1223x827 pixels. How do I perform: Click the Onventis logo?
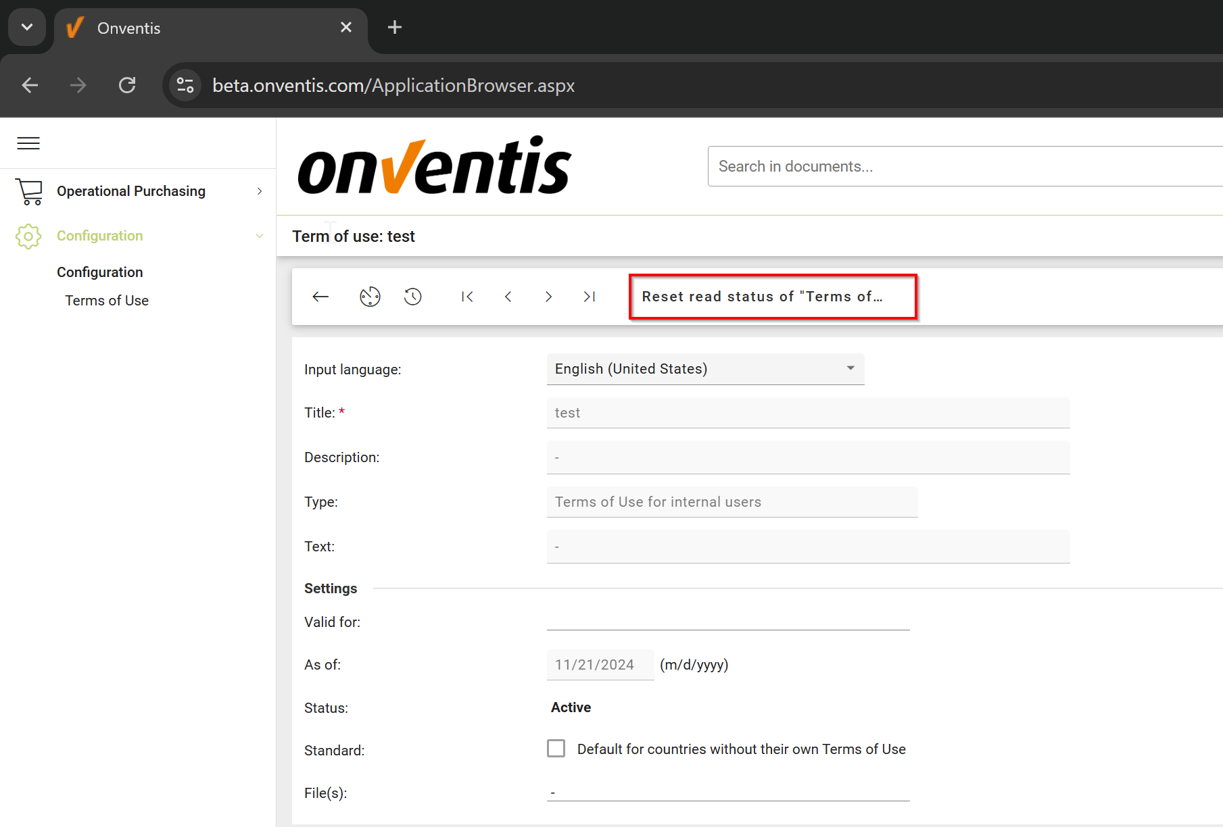(x=435, y=166)
